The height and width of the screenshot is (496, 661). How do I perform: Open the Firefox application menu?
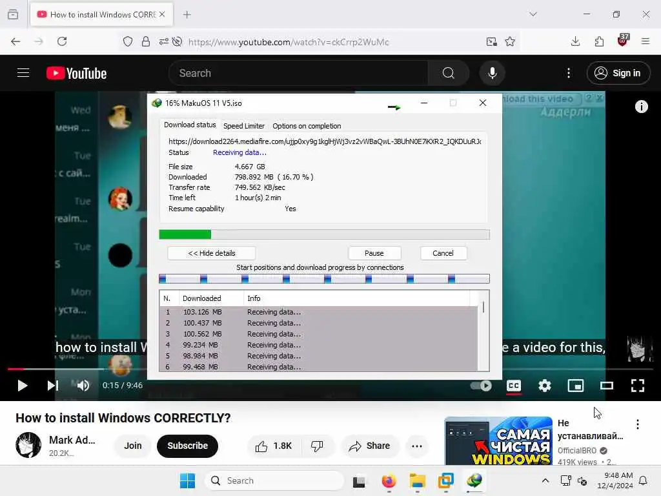pos(646,41)
